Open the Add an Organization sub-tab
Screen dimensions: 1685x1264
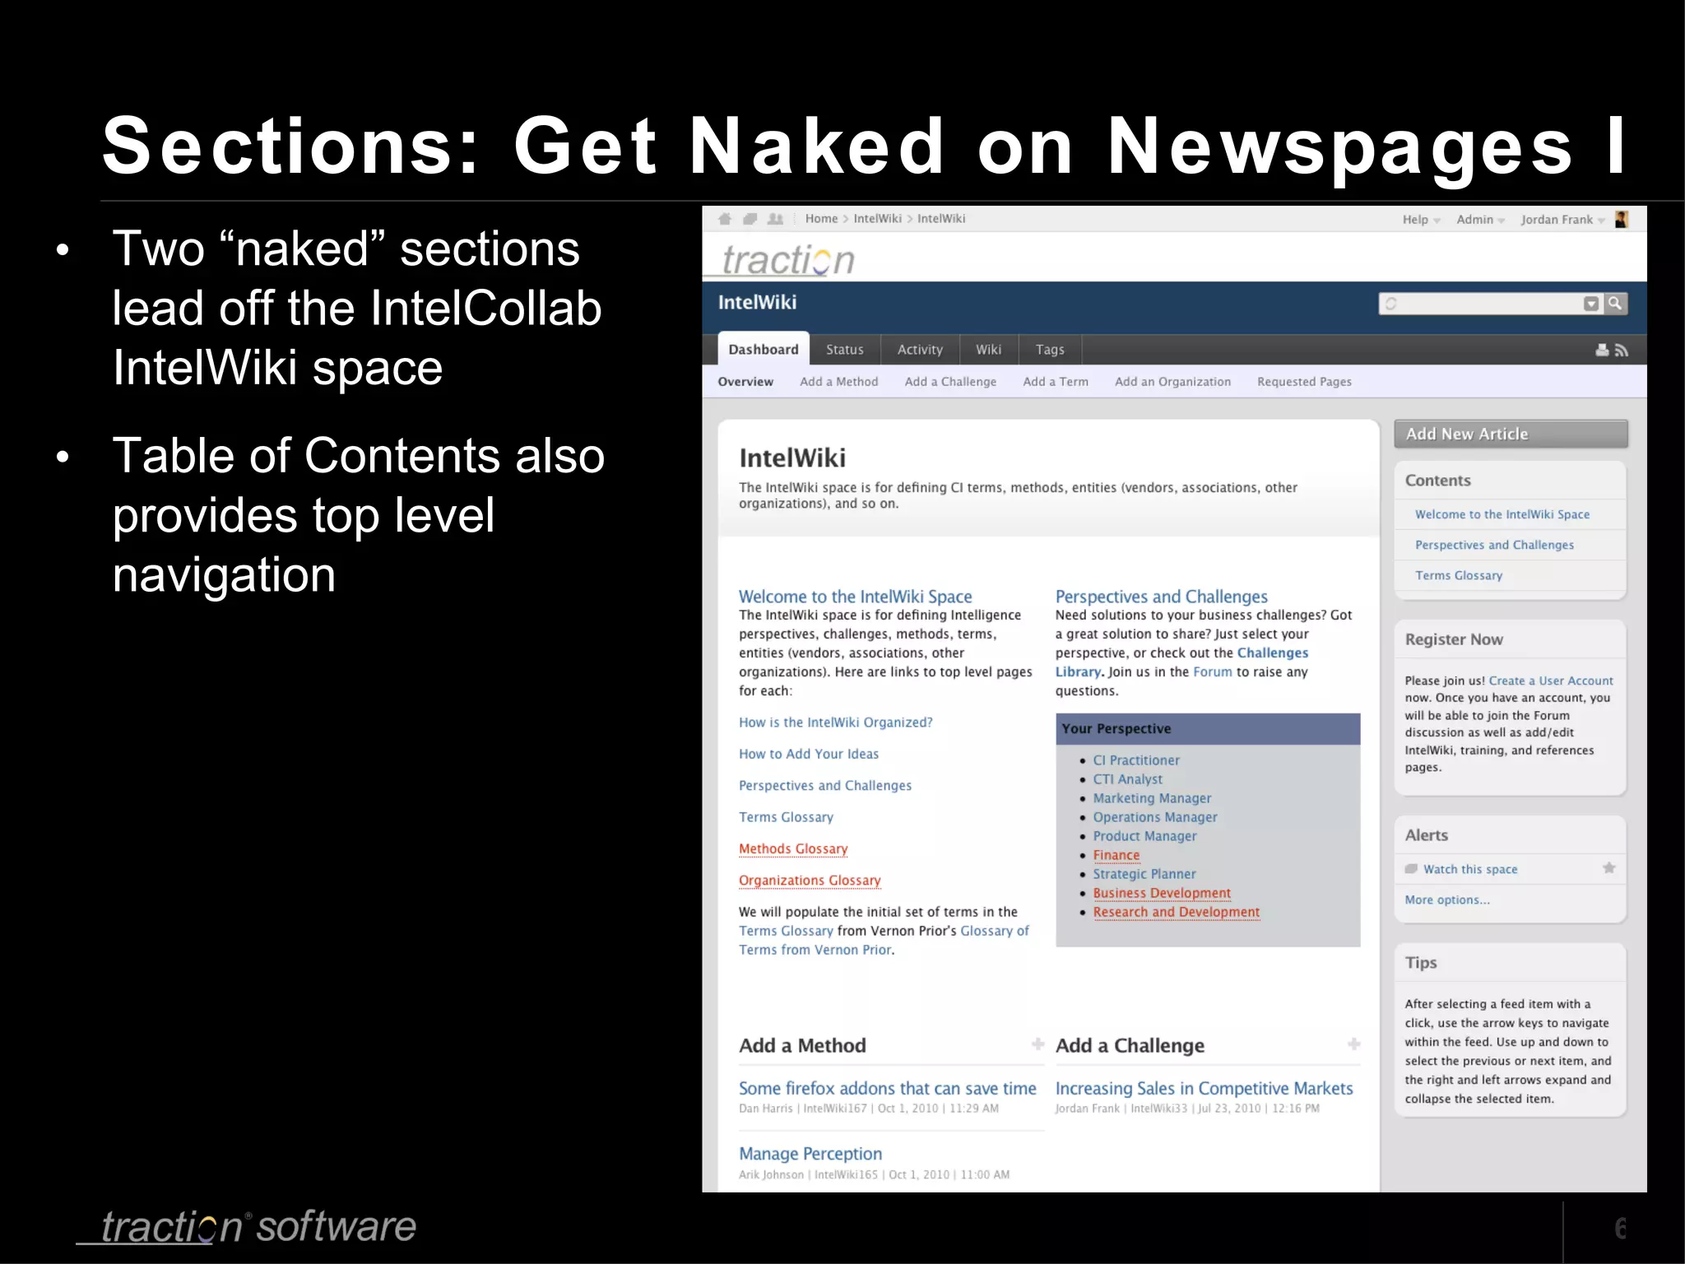click(x=1173, y=382)
